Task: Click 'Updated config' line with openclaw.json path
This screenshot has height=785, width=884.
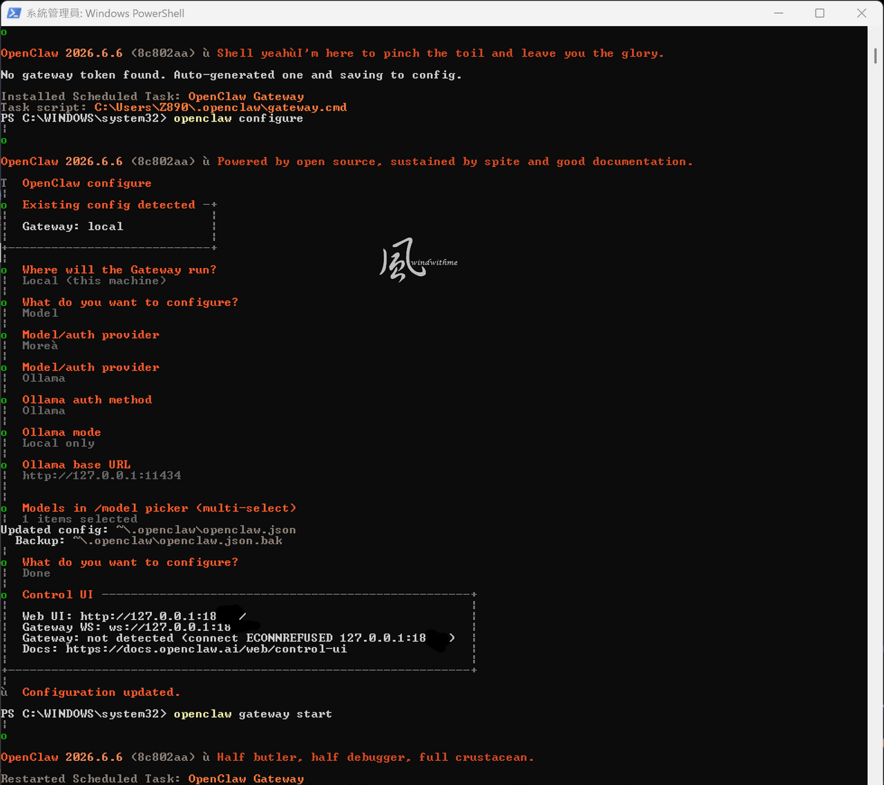Action: click(148, 530)
